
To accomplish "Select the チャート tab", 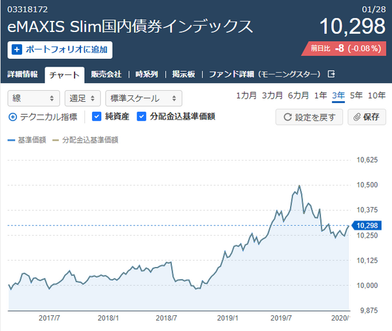I will click(65, 75).
